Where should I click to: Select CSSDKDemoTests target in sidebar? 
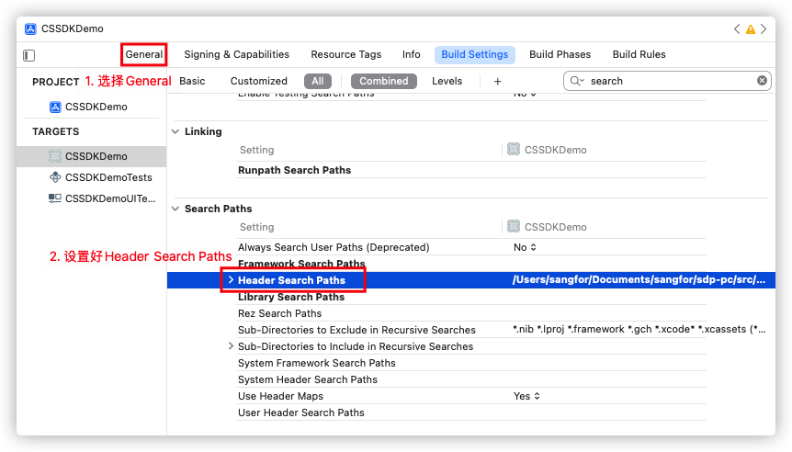click(107, 177)
